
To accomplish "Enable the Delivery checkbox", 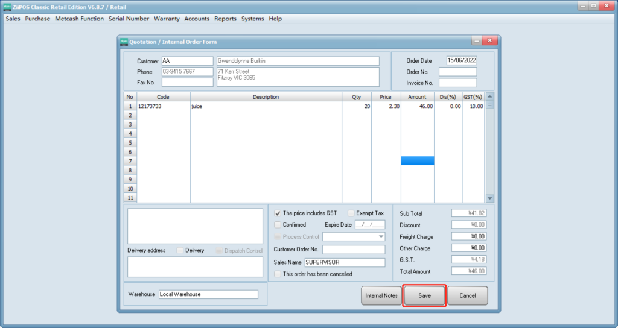I will (x=180, y=250).
